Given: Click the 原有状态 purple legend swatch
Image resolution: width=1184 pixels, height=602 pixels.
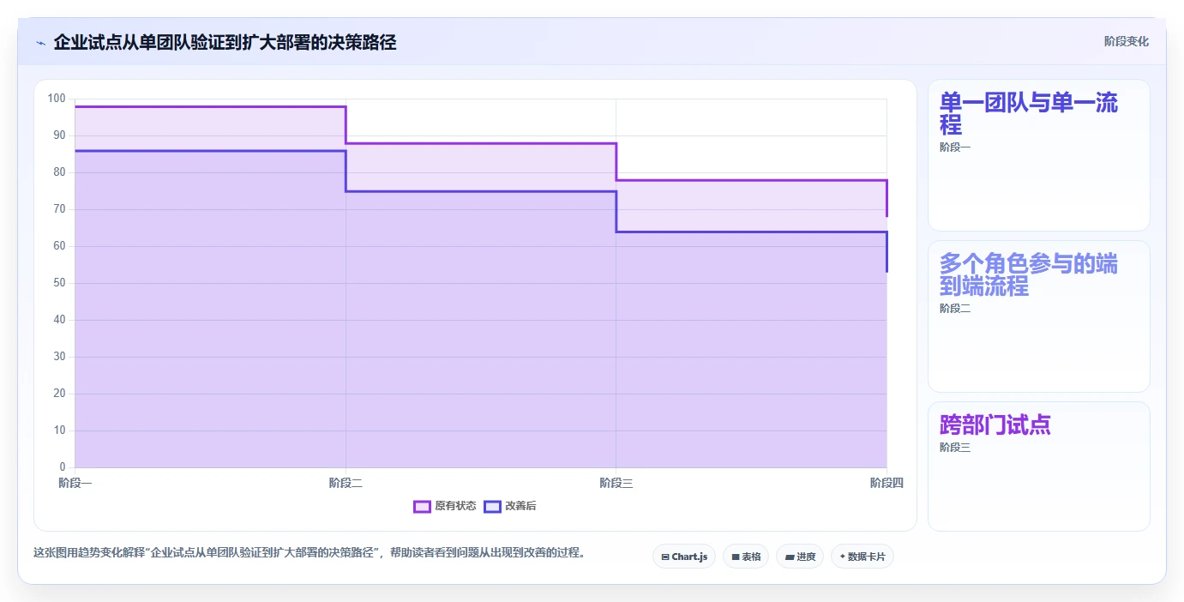Looking at the screenshot, I should (422, 506).
